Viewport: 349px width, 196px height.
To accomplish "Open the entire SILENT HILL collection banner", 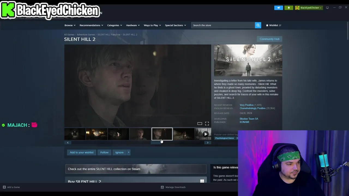I will [136, 169].
